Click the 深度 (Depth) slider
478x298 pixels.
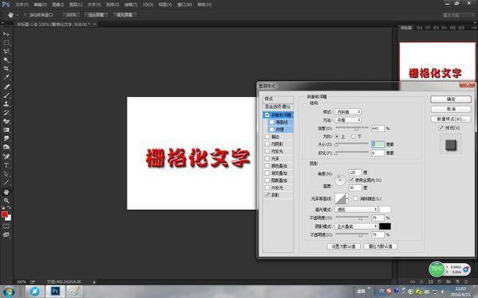pos(352,128)
